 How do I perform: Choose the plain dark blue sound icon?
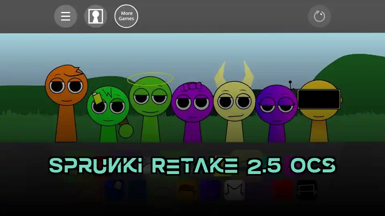pos(136,190)
